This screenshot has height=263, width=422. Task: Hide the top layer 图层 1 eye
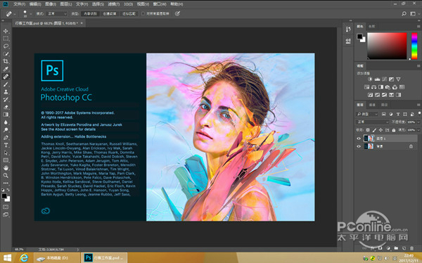tap(359, 139)
